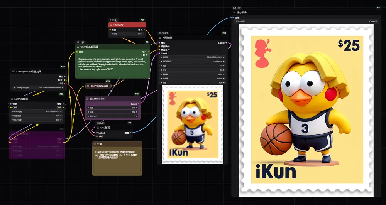
Task: Click the 注释 note text area
Action: [x=117, y=161]
